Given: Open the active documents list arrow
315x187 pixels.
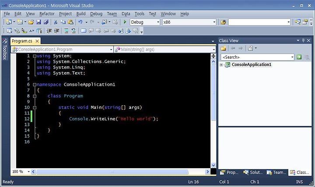Looking at the screenshot, I should pos(213,41).
